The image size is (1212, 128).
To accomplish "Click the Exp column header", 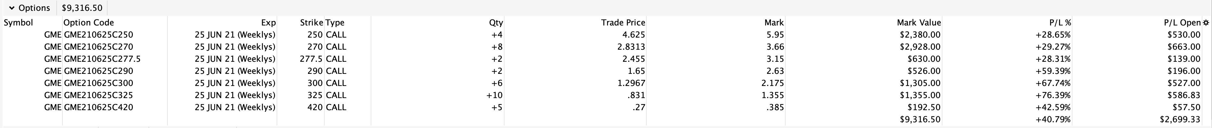I will point(268,22).
